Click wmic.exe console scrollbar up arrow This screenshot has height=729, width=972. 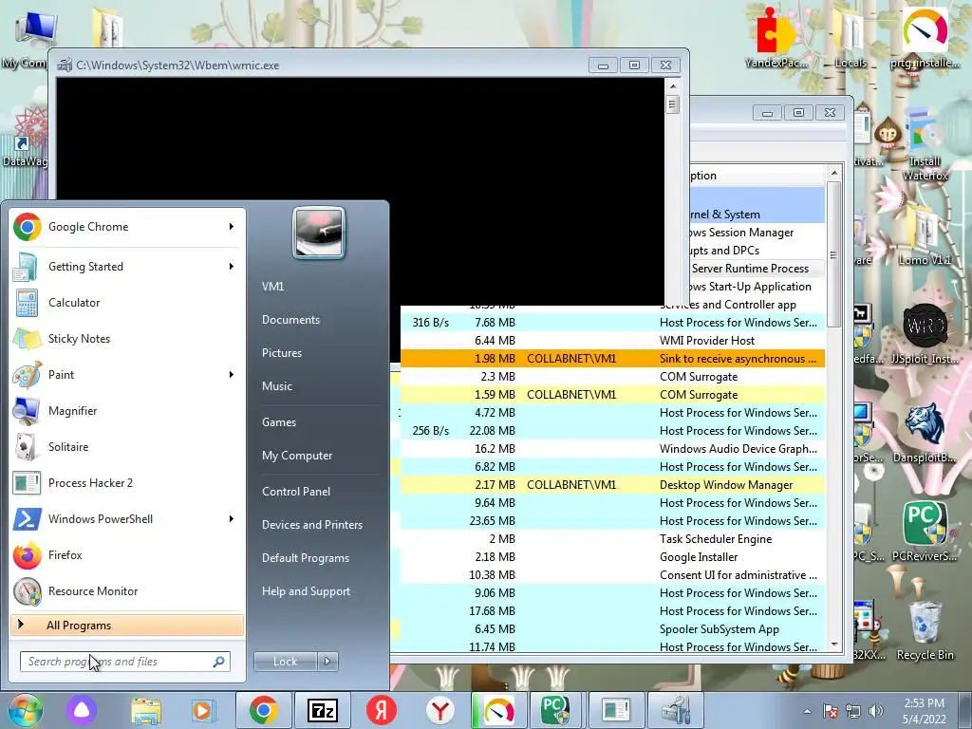673,86
